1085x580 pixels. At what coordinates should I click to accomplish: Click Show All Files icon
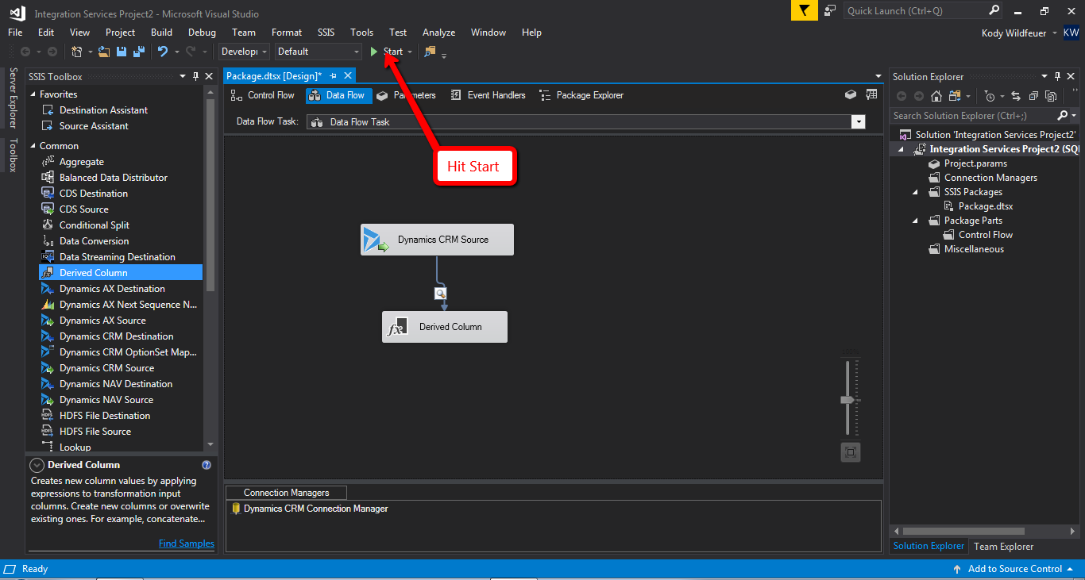[1051, 96]
